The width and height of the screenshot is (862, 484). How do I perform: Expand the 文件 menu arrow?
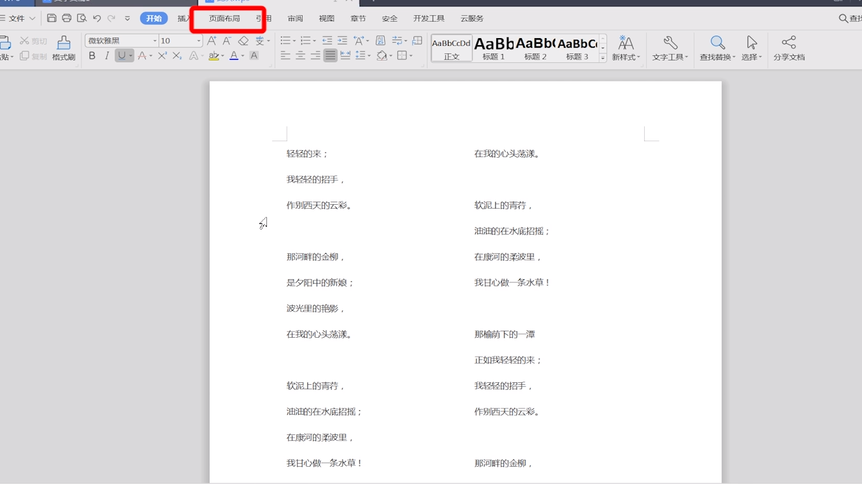[x=32, y=18]
